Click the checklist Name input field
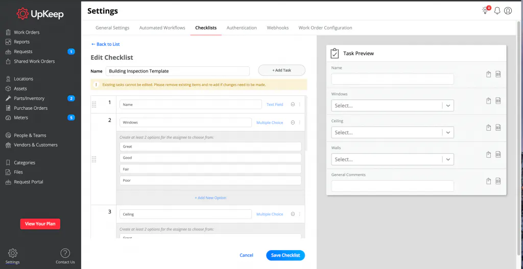The width and height of the screenshot is (523, 269). [x=177, y=71]
